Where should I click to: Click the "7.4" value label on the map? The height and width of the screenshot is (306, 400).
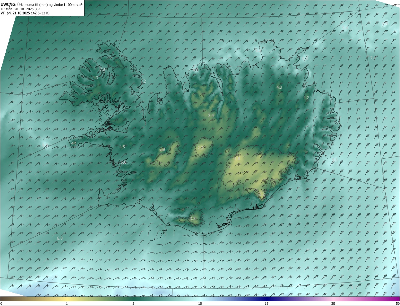pos(373,58)
